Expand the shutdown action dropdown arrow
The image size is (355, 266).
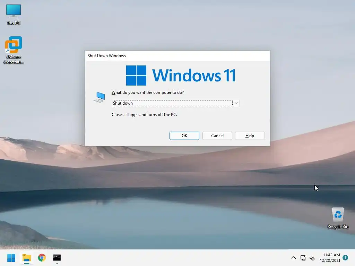236,103
